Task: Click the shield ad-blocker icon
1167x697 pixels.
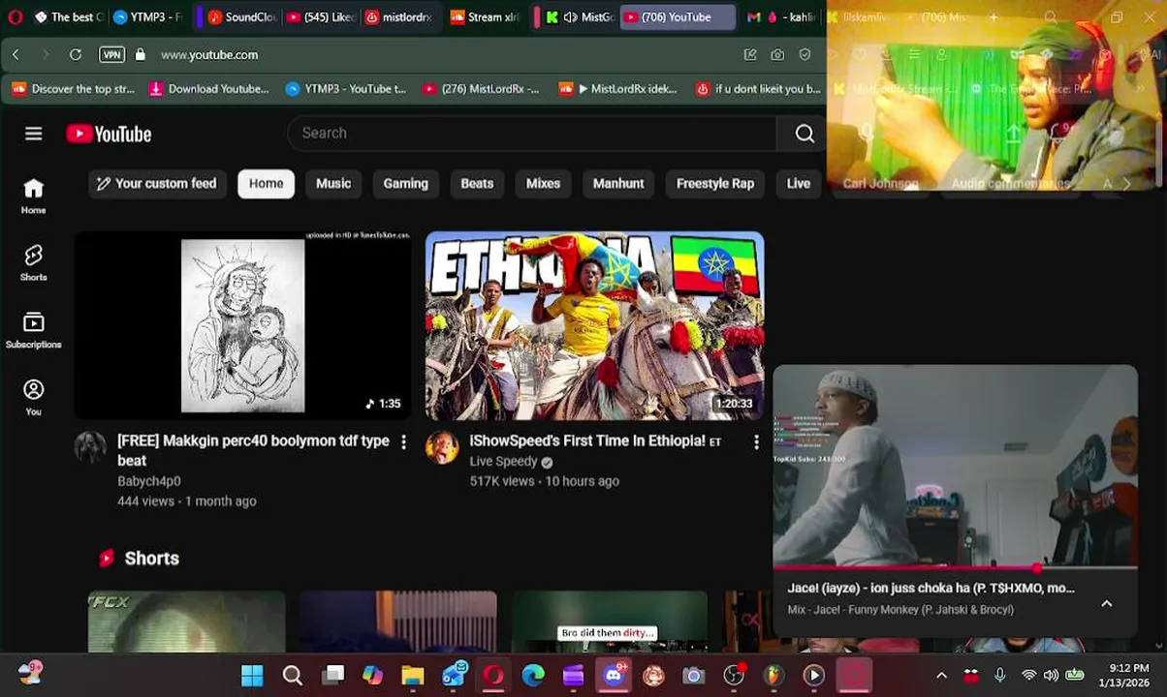Action: pyautogui.click(x=804, y=55)
